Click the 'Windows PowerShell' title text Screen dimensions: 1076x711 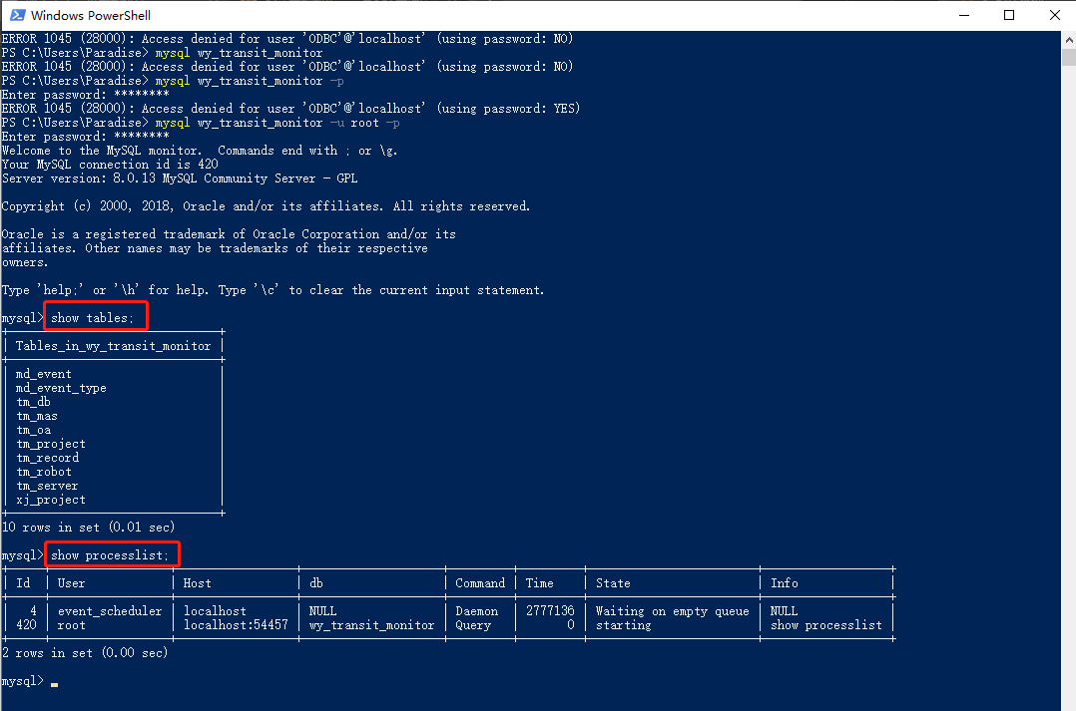[91, 15]
